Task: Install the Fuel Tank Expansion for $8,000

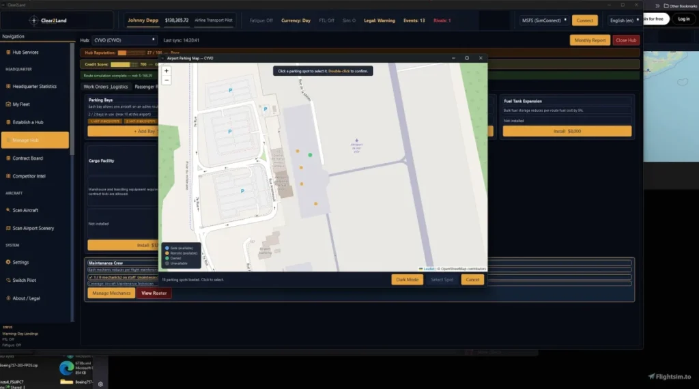Action: tap(567, 131)
